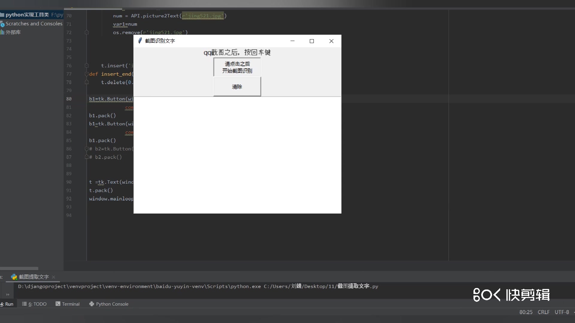The image size is (575, 323).
Task: Open the Terminal tool window
Action: (71, 304)
